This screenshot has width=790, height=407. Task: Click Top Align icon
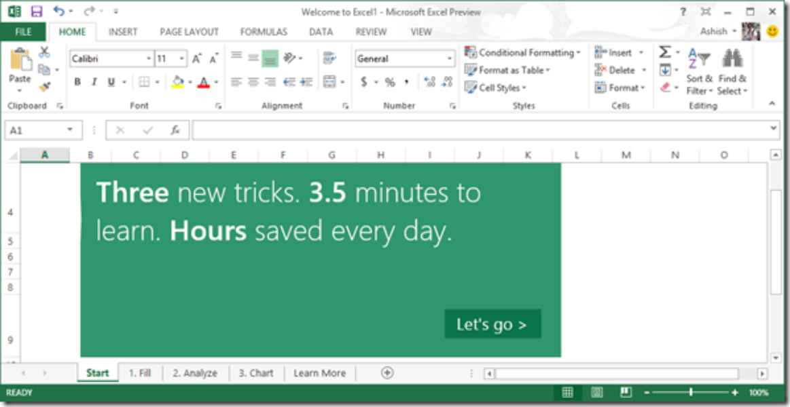pyautogui.click(x=236, y=57)
